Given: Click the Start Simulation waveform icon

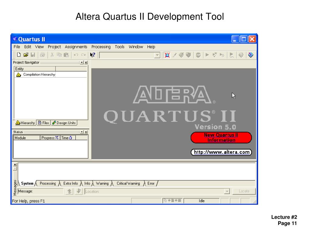Looking at the screenshot, I should click(232, 55).
